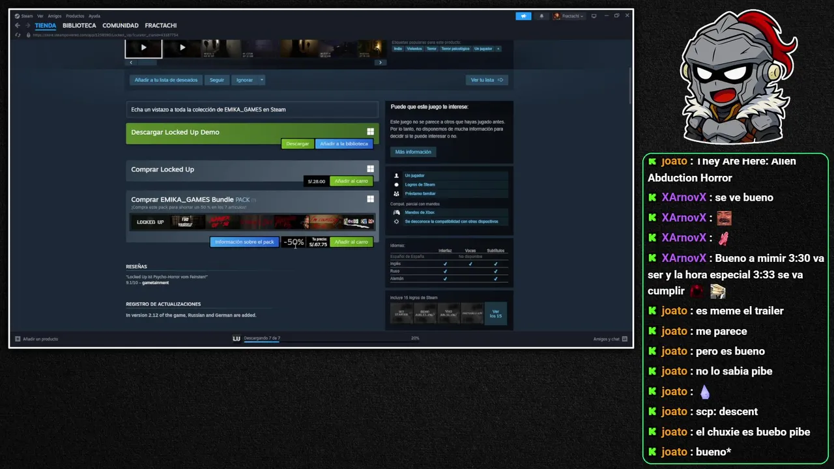
Task: Click Windows icon on Locked Up Demo row
Action: point(370,132)
